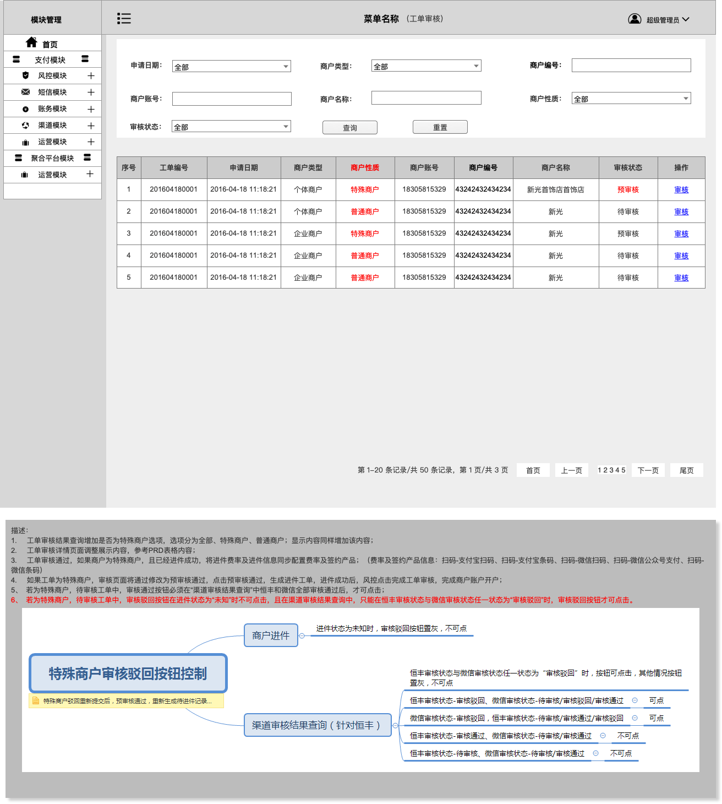
Task: Click the 特殊商户审核驳回按钮控制 mind map root node
Action: [x=128, y=673]
